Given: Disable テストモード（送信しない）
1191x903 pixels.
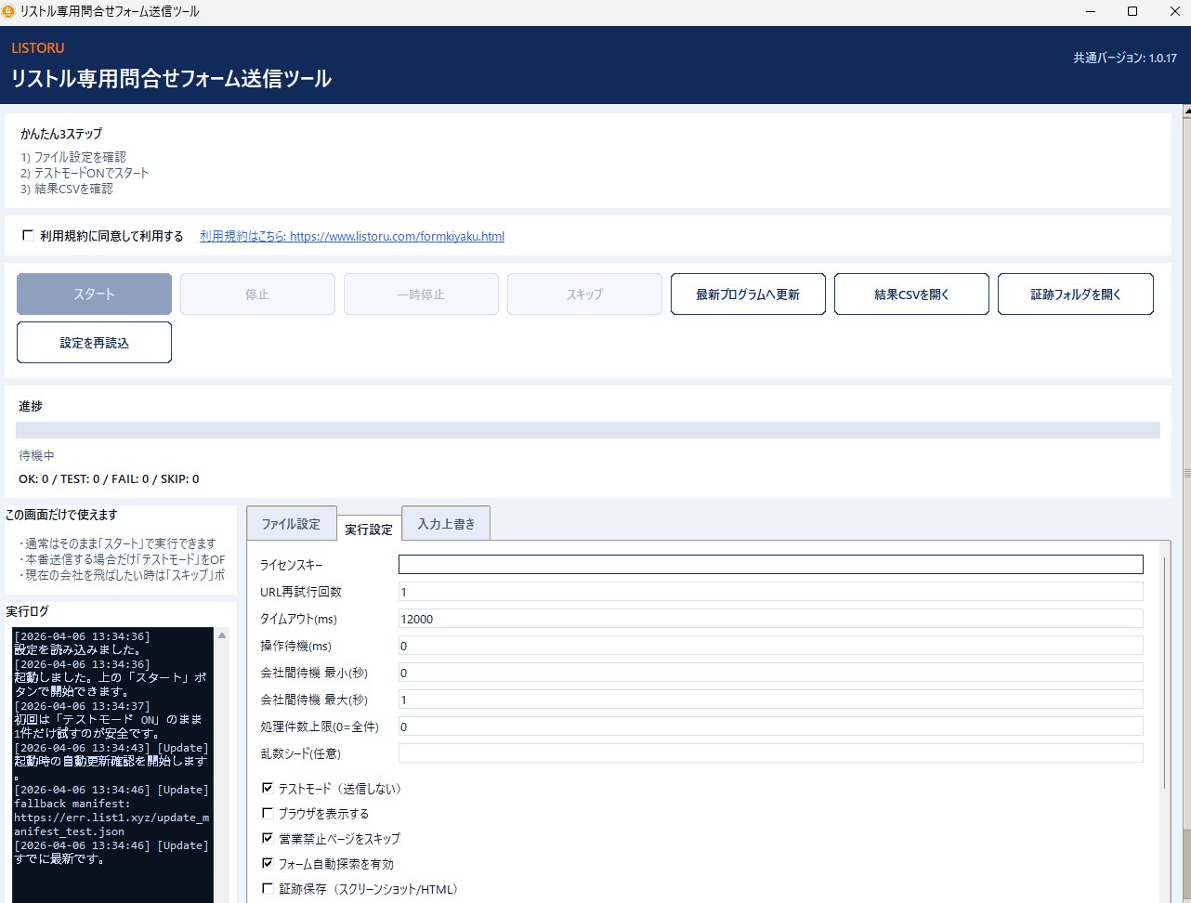Looking at the screenshot, I should click(x=268, y=788).
